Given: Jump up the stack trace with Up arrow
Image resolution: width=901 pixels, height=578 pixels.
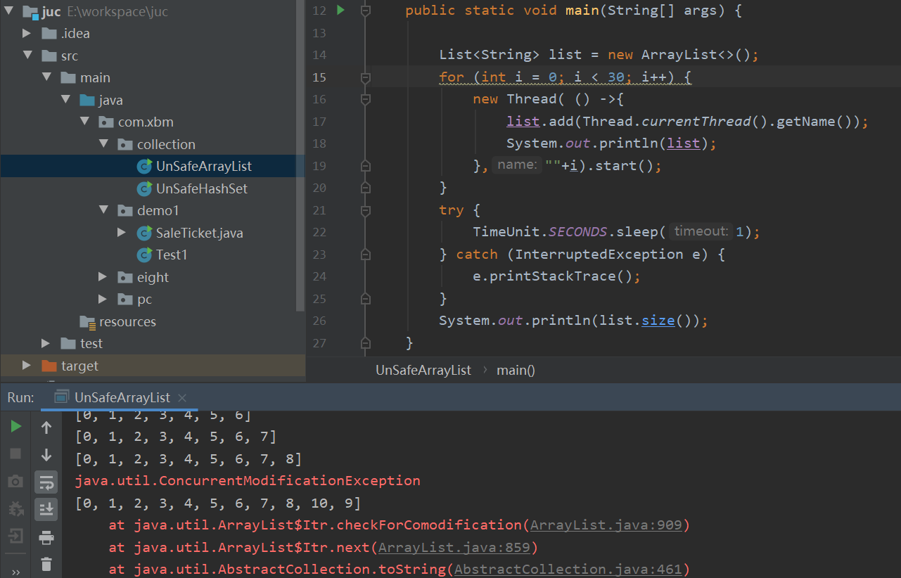Looking at the screenshot, I should pos(46,427).
